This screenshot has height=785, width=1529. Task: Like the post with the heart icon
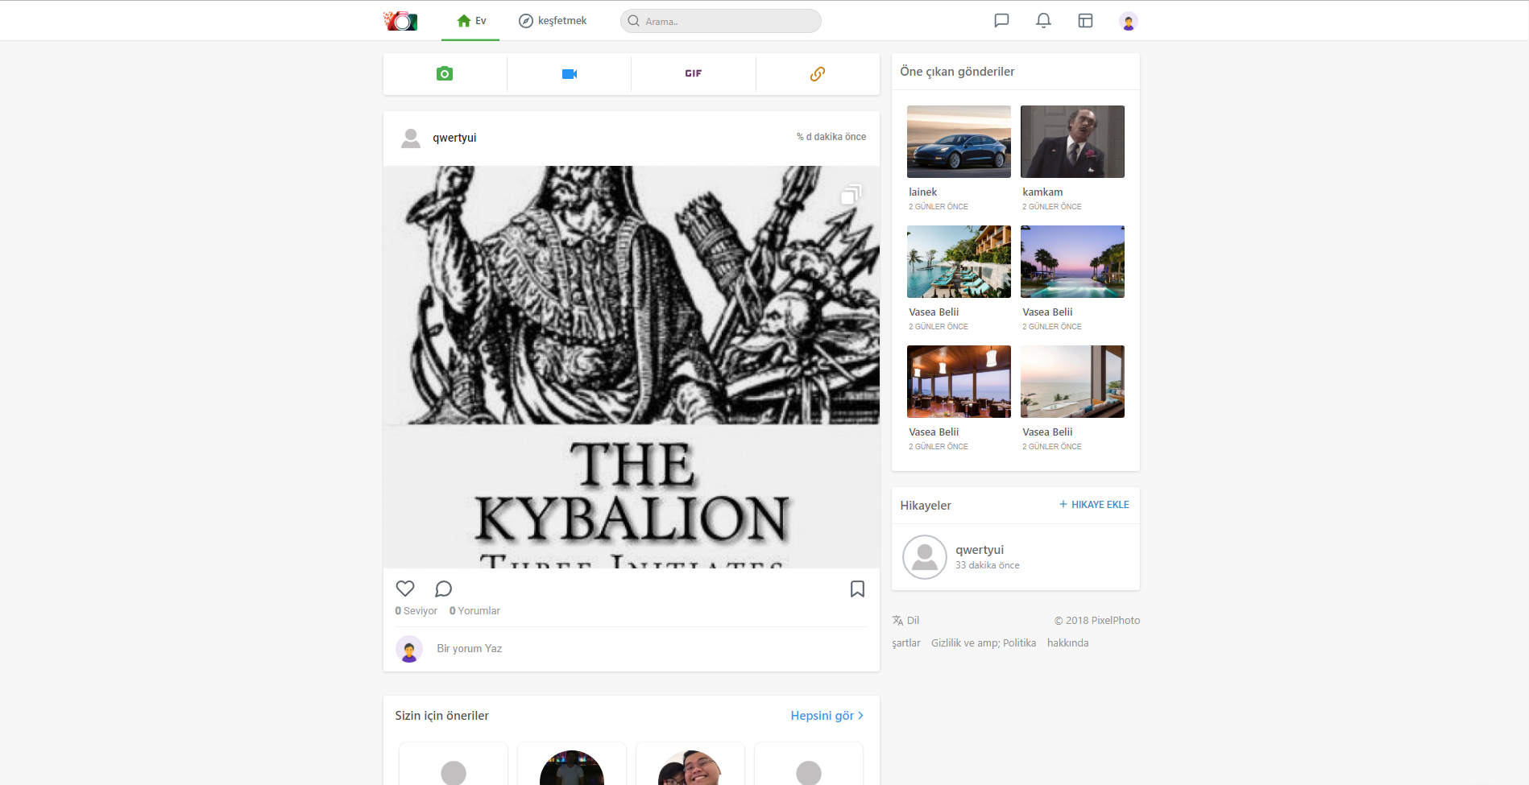tap(405, 589)
